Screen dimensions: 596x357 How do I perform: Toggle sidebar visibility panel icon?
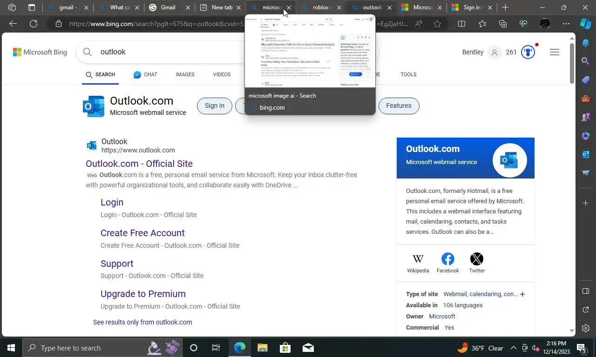coord(586,291)
